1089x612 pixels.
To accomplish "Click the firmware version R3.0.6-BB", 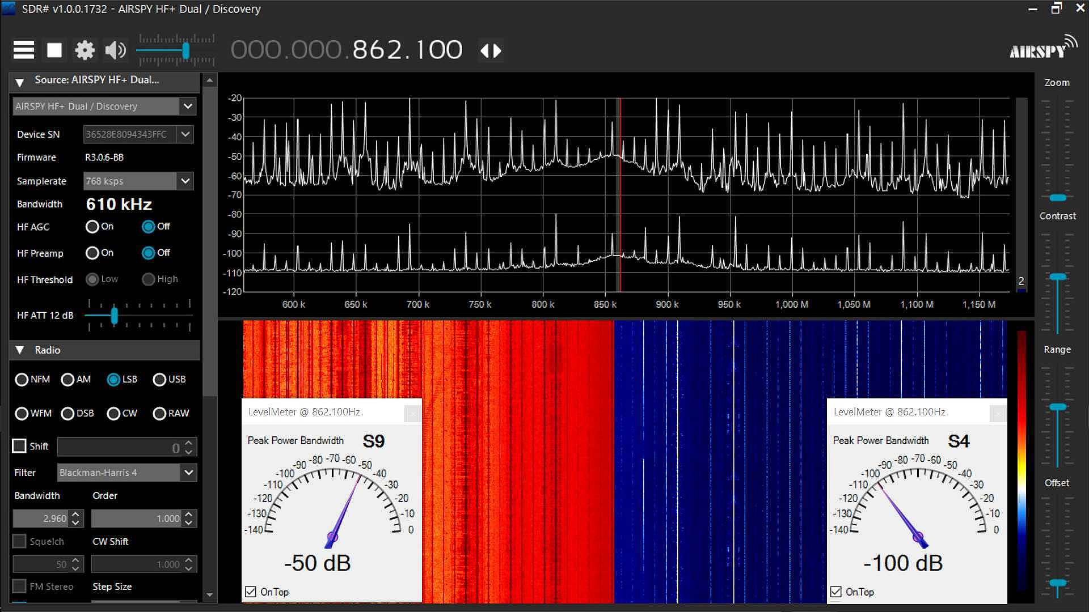I will tap(104, 158).
